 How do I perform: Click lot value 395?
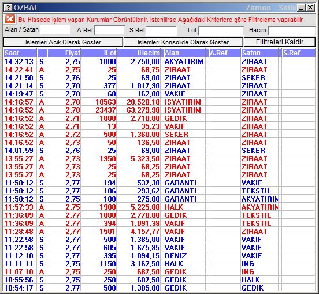[x=110, y=255]
